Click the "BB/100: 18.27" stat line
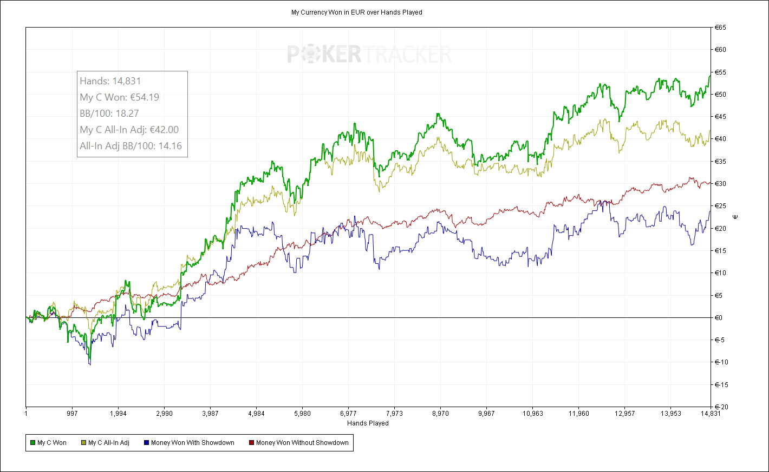 [109, 114]
